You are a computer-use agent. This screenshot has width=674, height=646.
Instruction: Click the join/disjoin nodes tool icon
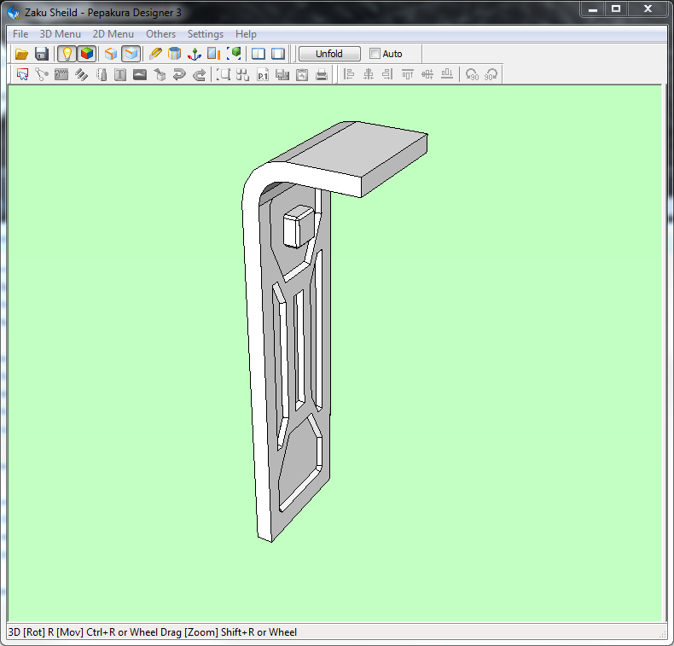[42, 74]
